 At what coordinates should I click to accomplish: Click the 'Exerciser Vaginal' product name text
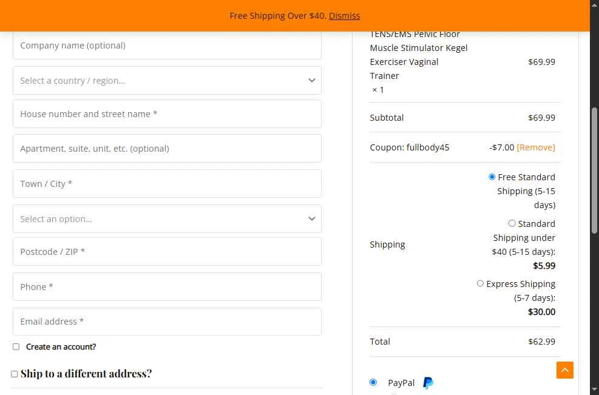tap(404, 62)
